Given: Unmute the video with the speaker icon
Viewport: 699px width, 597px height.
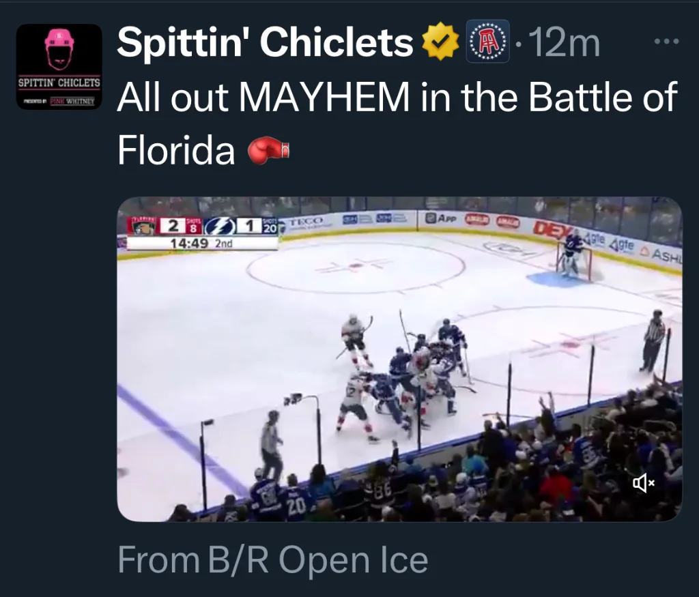Looking at the screenshot, I should (x=643, y=484).
